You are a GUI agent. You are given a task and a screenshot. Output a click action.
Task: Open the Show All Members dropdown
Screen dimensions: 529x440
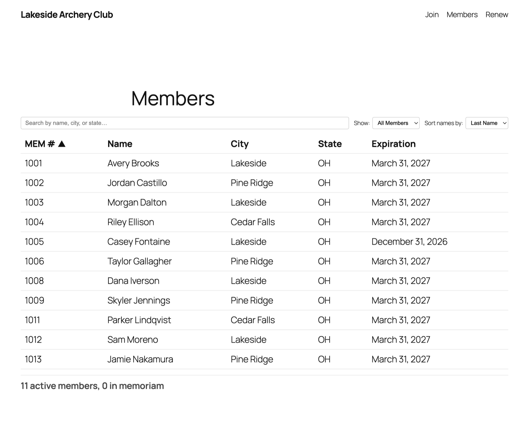tap(396, 123)
